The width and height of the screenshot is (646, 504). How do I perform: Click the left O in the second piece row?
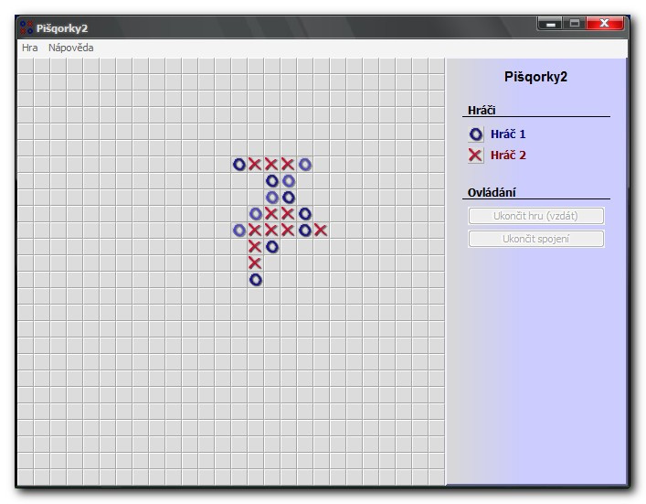pos(272,180)
